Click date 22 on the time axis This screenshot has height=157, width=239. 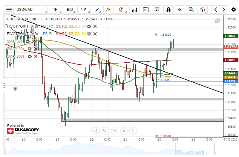click(x=92, y=140)
